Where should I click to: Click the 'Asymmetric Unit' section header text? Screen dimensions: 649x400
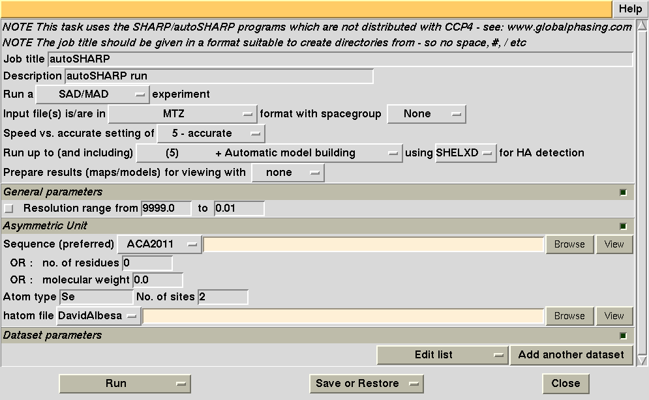[45, 226]
